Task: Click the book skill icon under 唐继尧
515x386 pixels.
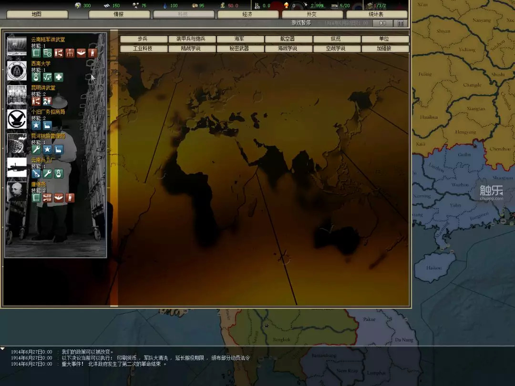Action: 36,198
